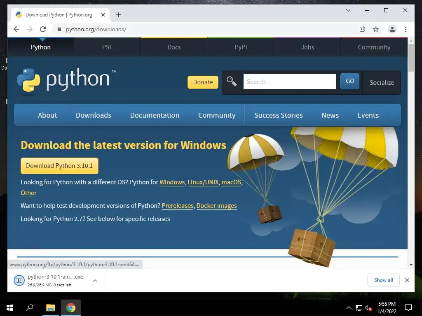
Task: Open the Community top tab
Action: click(x=374, y=47)
